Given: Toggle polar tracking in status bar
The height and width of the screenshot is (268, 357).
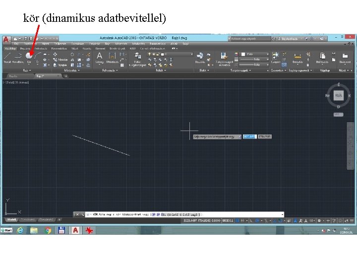Looking at the screenshot, I should [257, 220].
